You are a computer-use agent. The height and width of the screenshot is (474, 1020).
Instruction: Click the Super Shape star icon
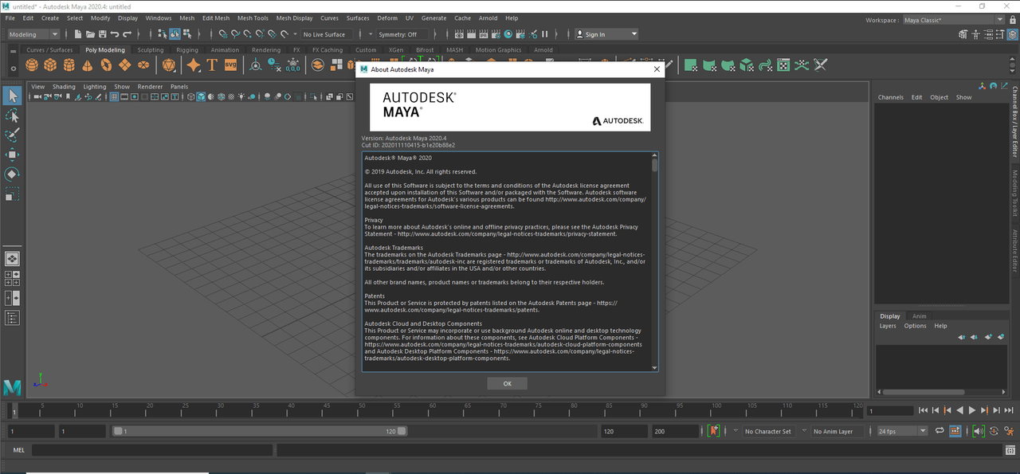(194, 65)
